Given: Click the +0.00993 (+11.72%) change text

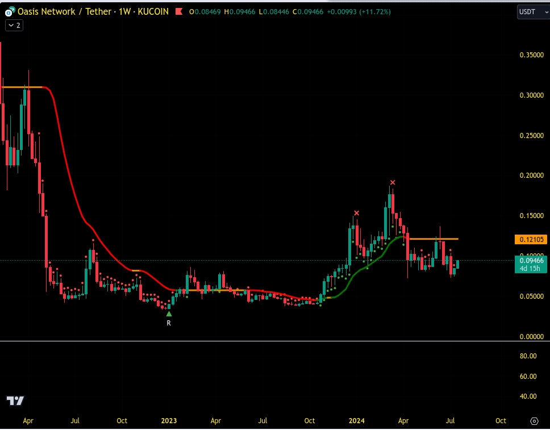Looking at the screenshot, I should coord(359,11).
